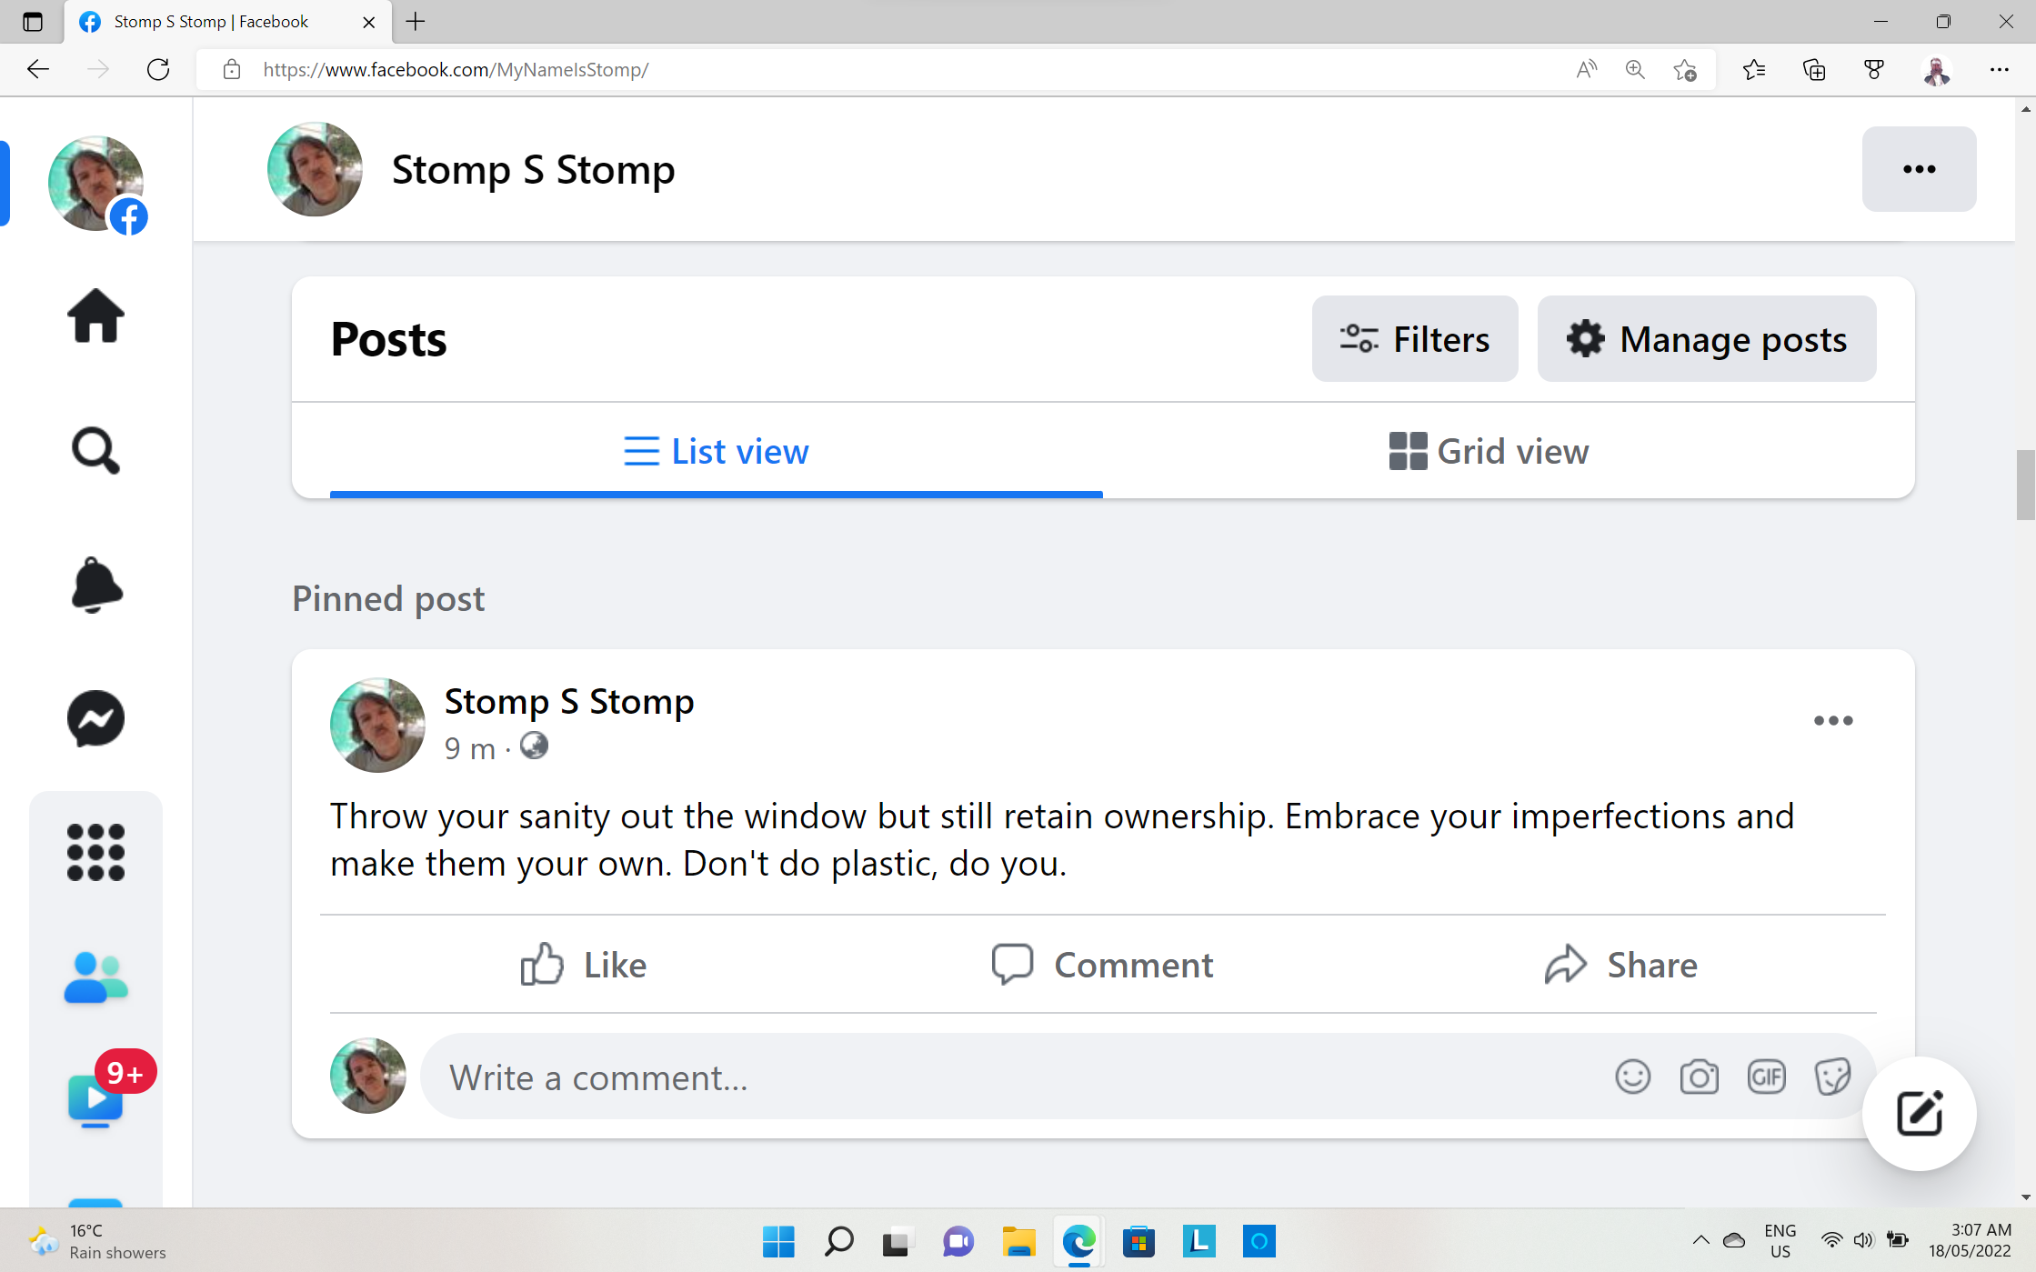Image resolution: width=2036 pixels, height=1272 pixels.
Task: Switch to the Grid view tab
Action: pos(1489,451)
